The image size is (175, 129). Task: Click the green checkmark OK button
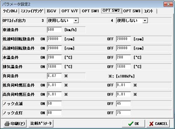tap(133, 124)
